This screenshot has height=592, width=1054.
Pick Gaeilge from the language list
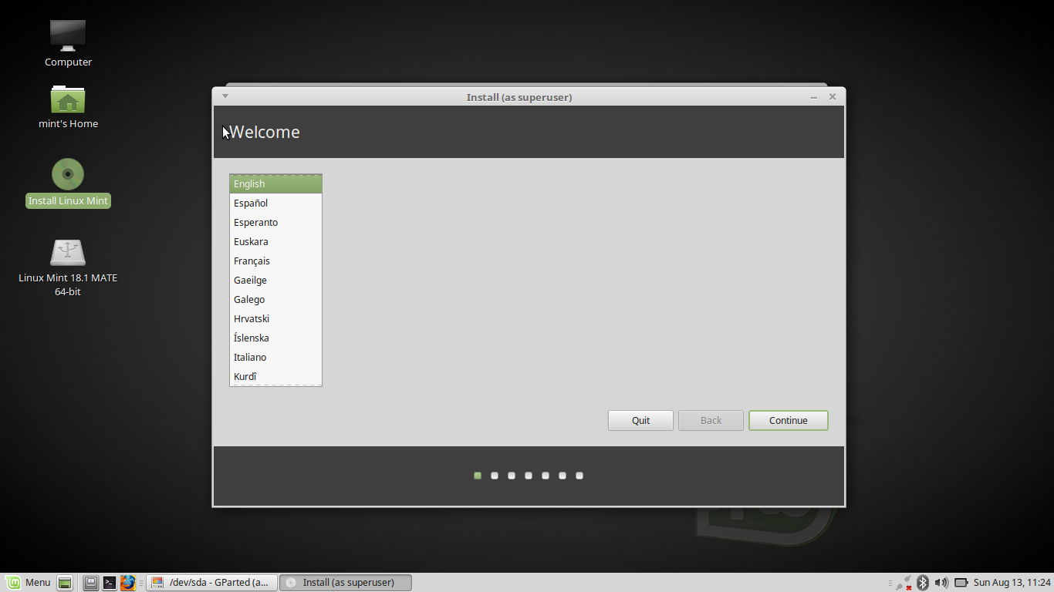tap(275, 281)
